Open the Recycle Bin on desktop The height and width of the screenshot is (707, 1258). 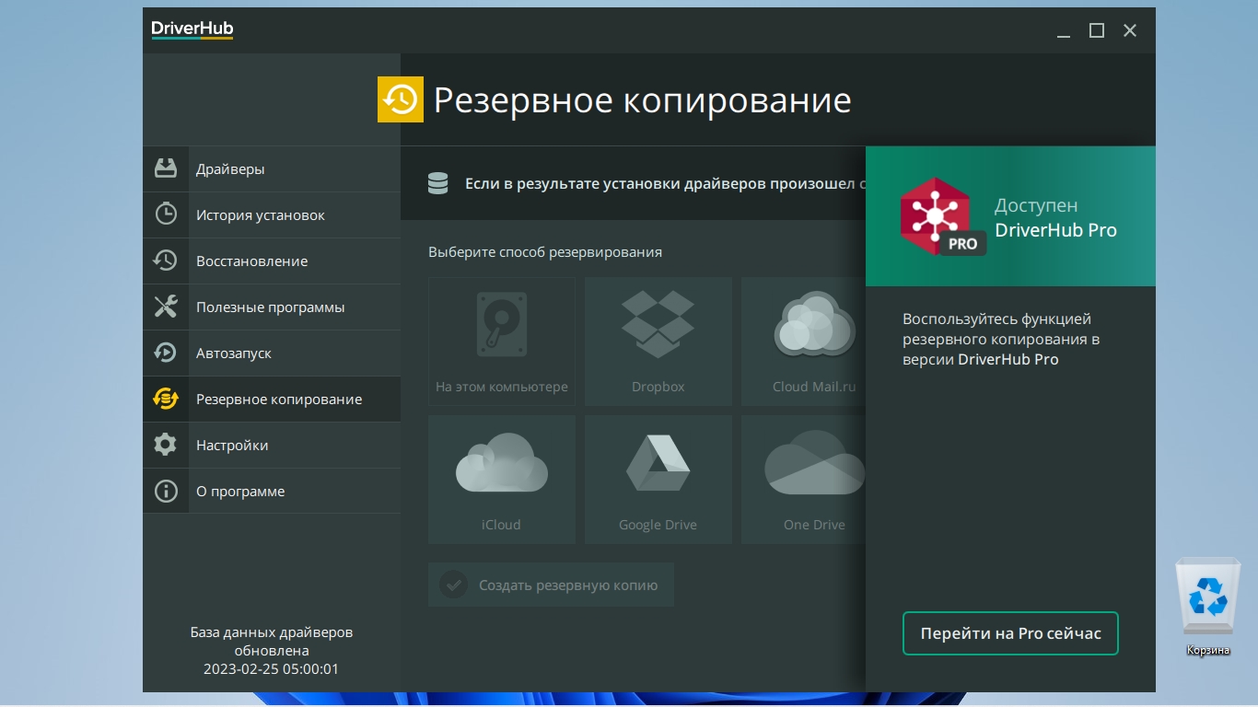point(1207,608)
